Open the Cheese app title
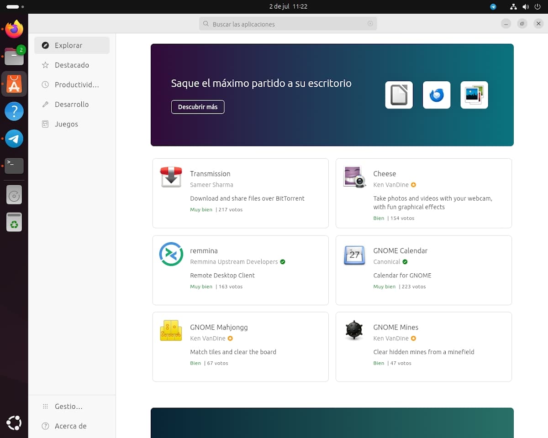The width and height of the screenshot is (548, 438). tap(385, 174)
